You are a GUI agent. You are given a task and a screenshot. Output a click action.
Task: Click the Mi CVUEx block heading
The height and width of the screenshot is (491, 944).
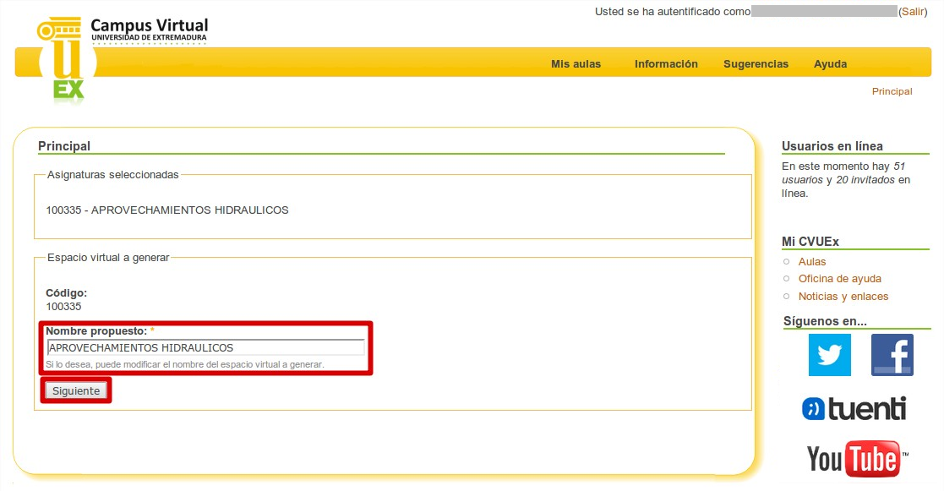click(x=810, y=242)
